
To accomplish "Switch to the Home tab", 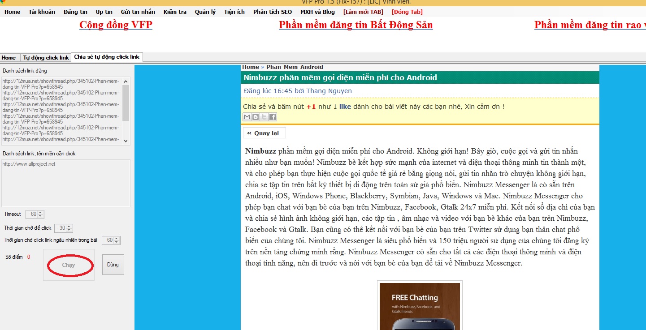I will (x=9, y=57).
